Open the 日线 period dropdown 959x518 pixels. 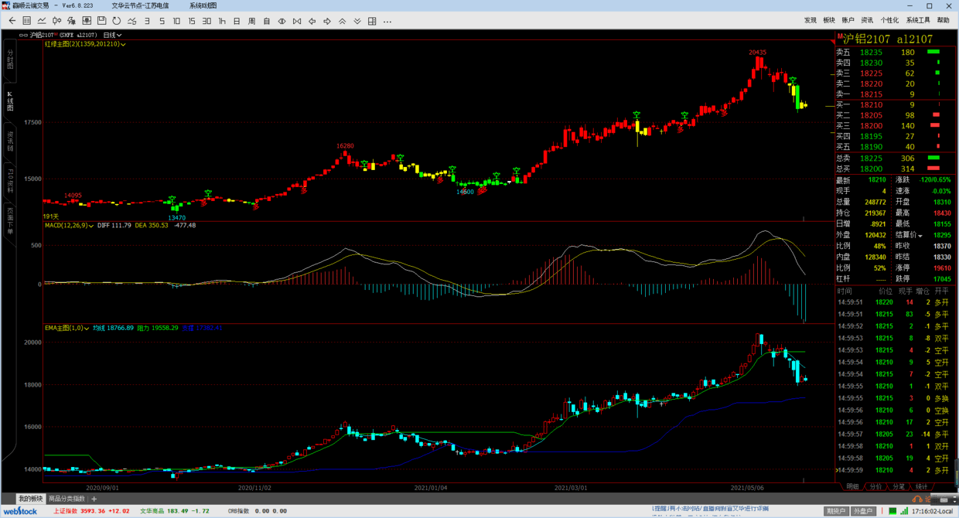pos(112,35)
